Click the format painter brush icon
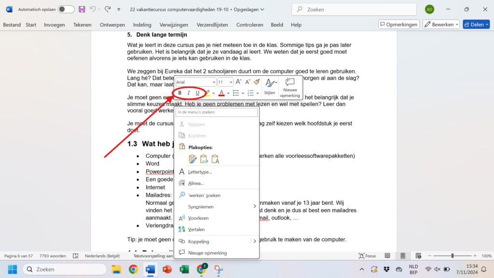494x278 pixels. tap(257, 82)
